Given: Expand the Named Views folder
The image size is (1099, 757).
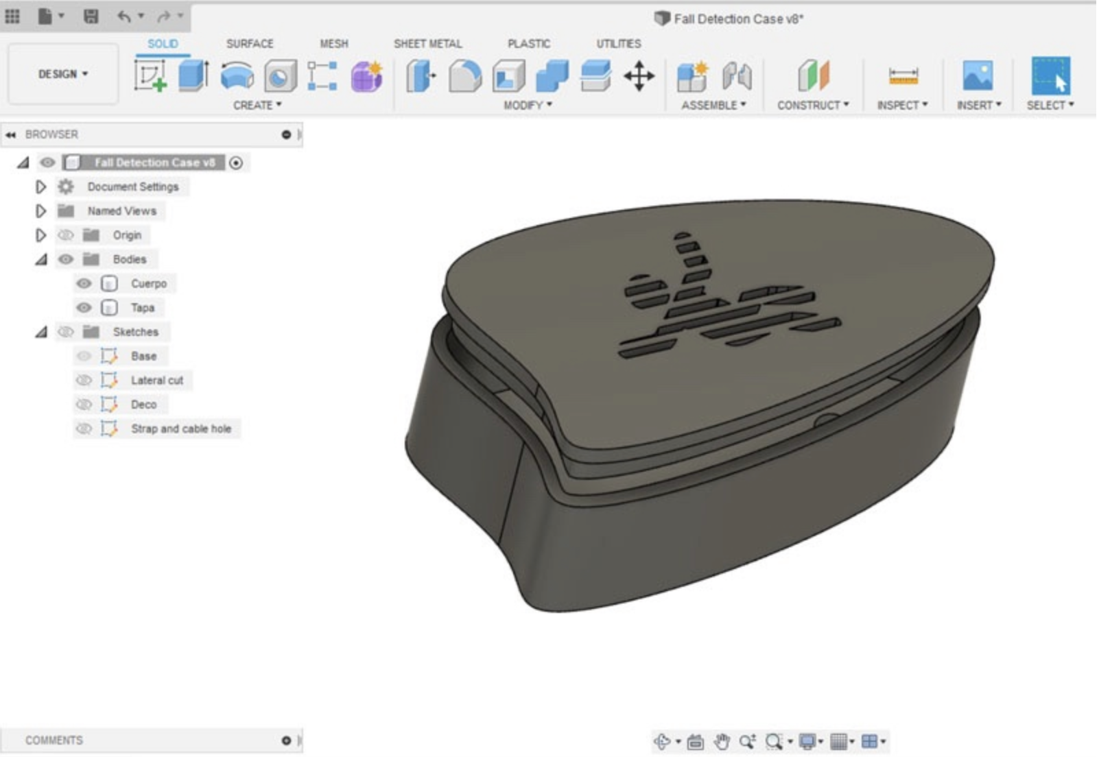Looking at the screenshot, I should pyautogui.click(x=40, y=211).
